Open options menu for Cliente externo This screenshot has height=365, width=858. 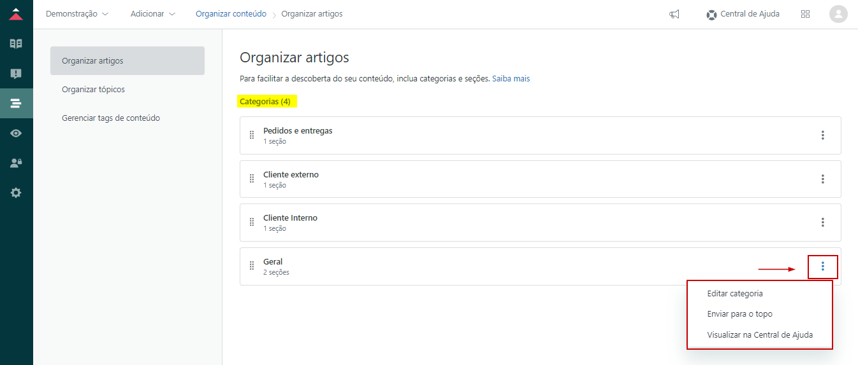[823, 179]
